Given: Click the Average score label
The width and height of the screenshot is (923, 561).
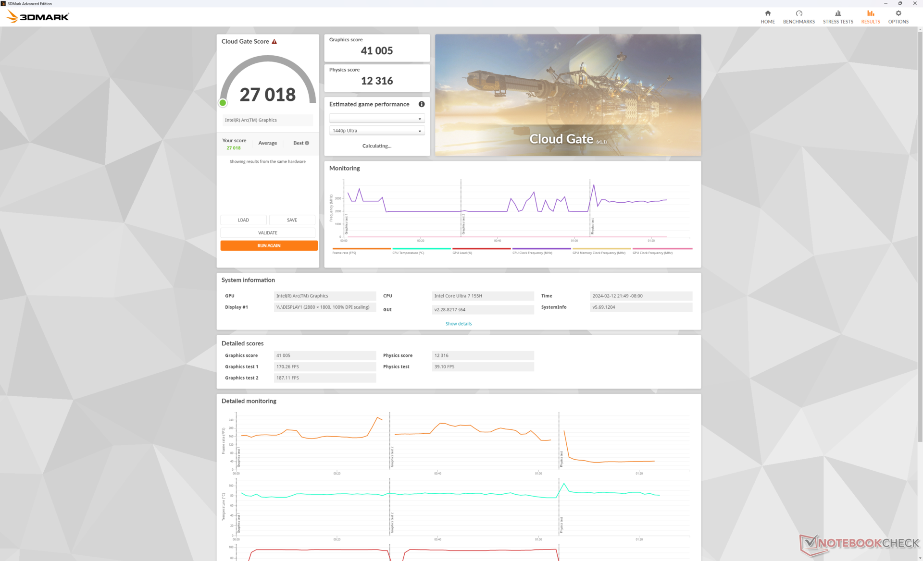Looking at the screenshot, I should (268, 143).
